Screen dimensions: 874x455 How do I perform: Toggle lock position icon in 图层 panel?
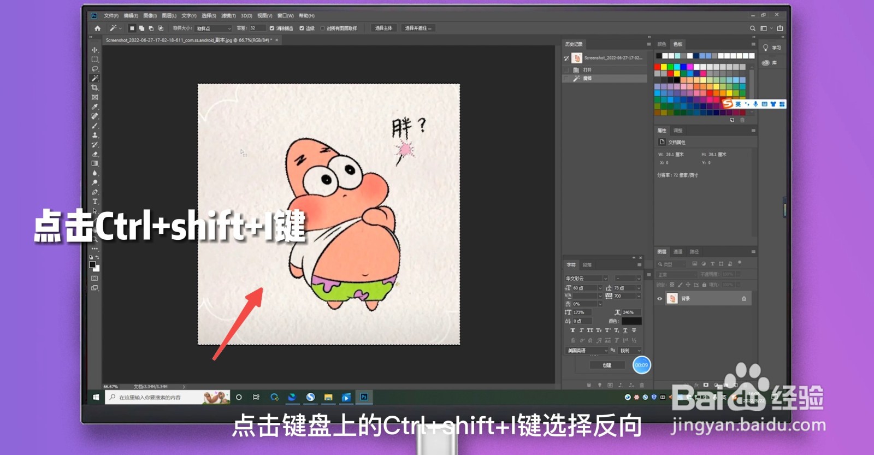coord(688,285)
